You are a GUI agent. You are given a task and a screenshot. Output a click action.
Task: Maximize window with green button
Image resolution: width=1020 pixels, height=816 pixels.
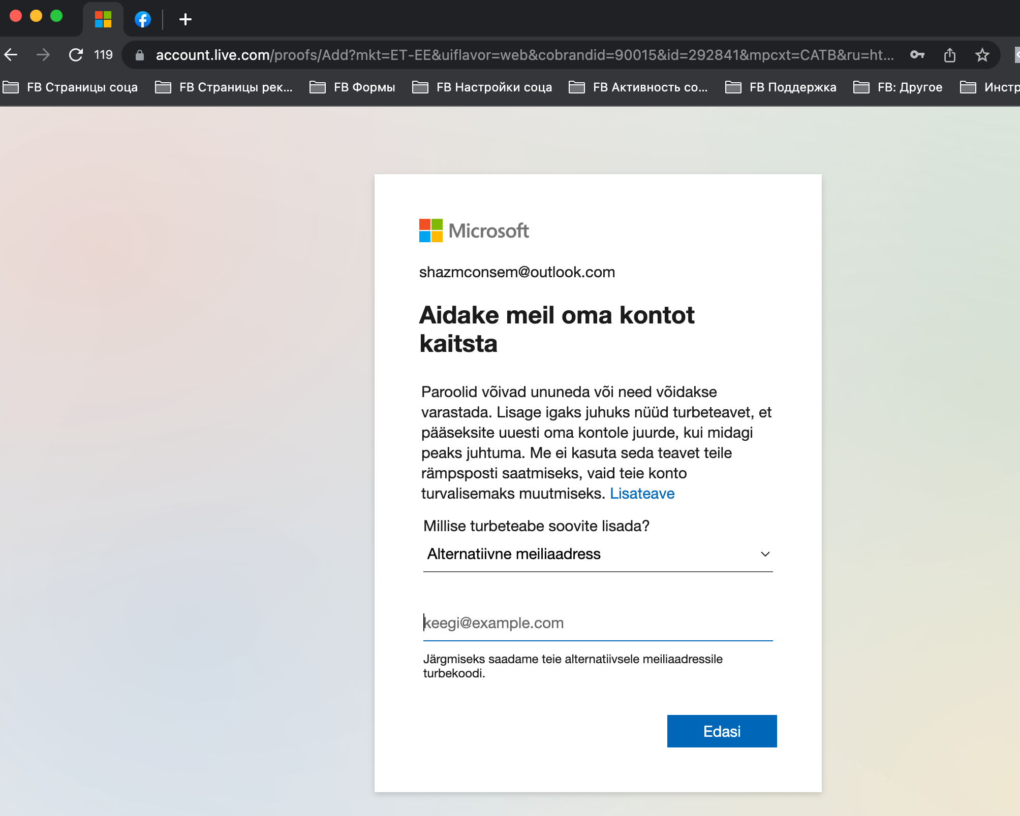pos(56,16)
